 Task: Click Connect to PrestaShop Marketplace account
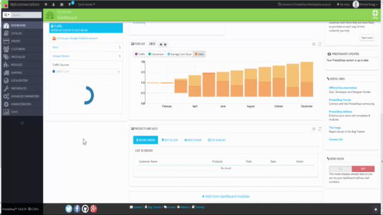305,4
